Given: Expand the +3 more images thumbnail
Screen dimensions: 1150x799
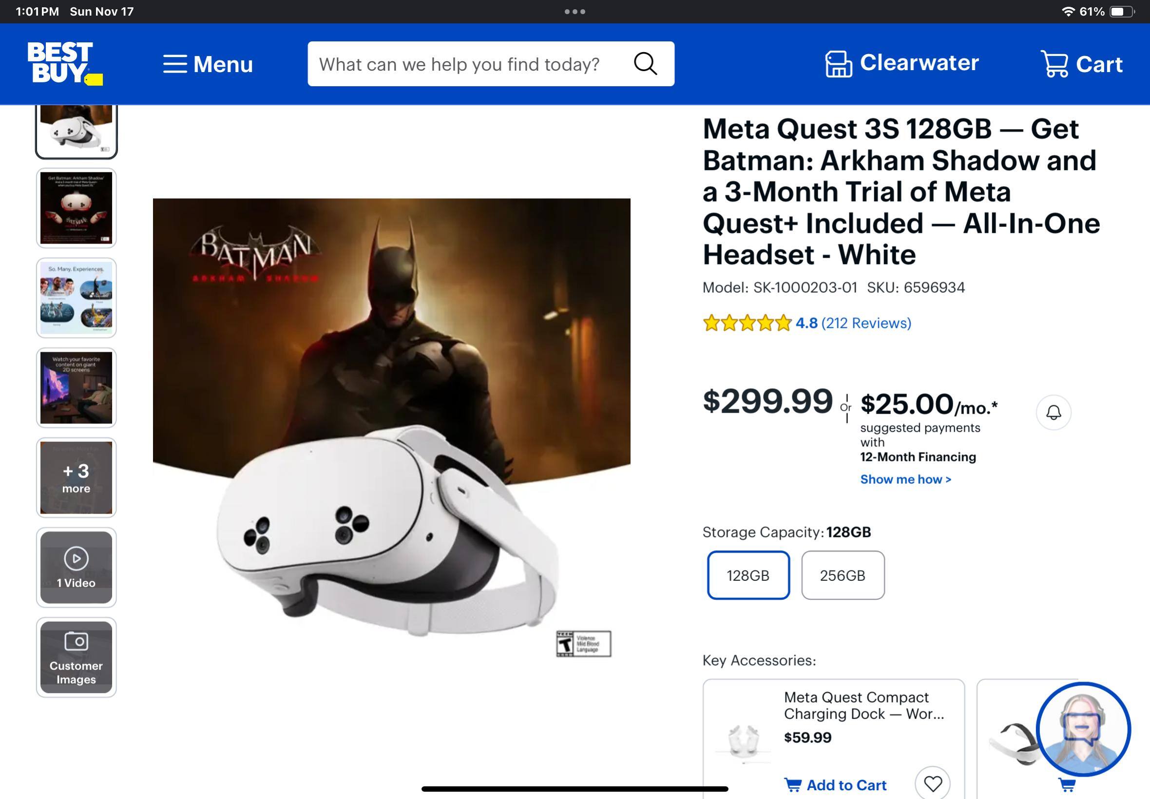Looking at the screenshot, I should (76, 477).
